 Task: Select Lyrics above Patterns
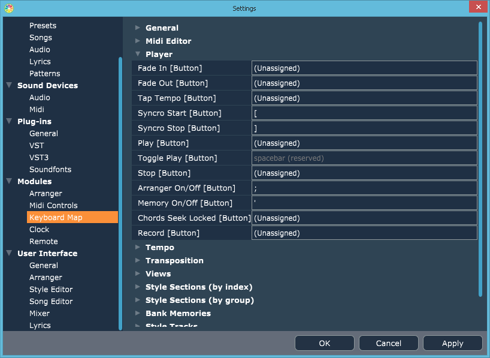(40, 62)
